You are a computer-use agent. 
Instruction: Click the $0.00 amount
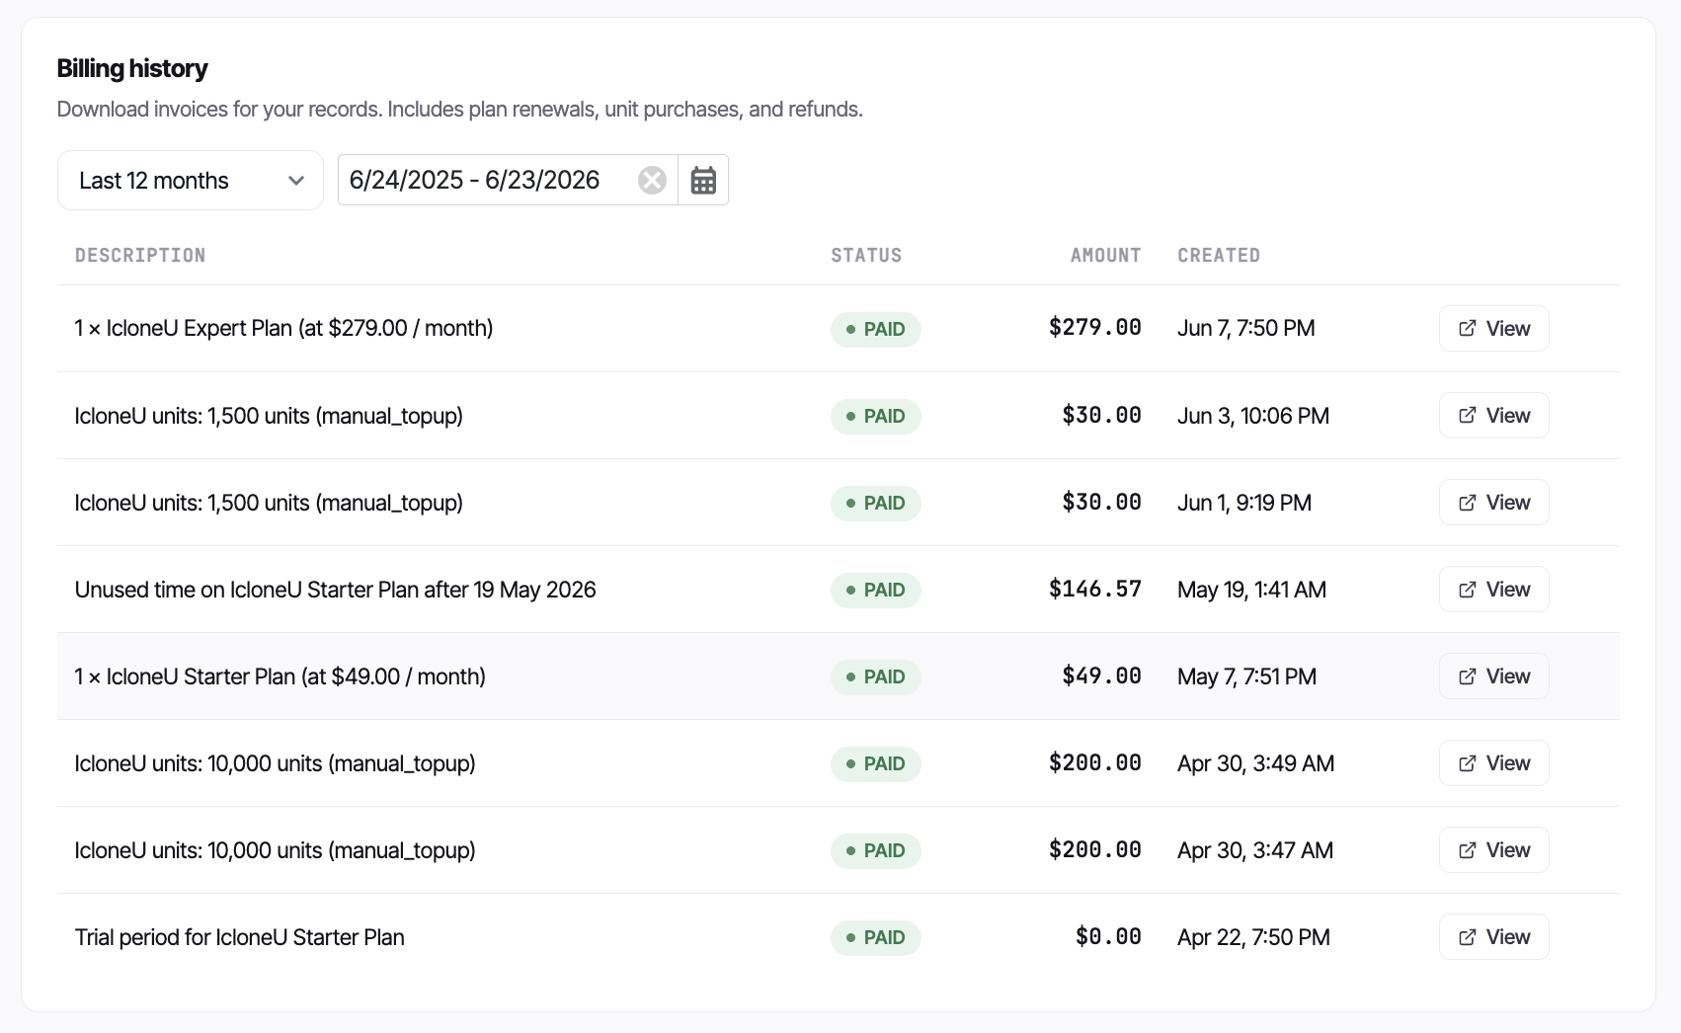click(1108, 936)
